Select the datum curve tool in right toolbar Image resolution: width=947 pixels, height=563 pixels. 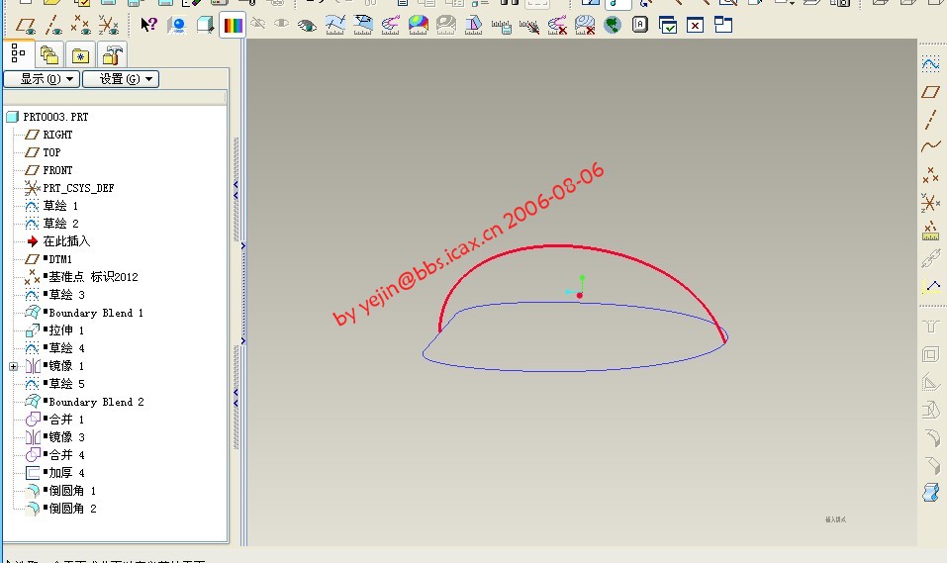pyautogui.click(x=930, y=146)
